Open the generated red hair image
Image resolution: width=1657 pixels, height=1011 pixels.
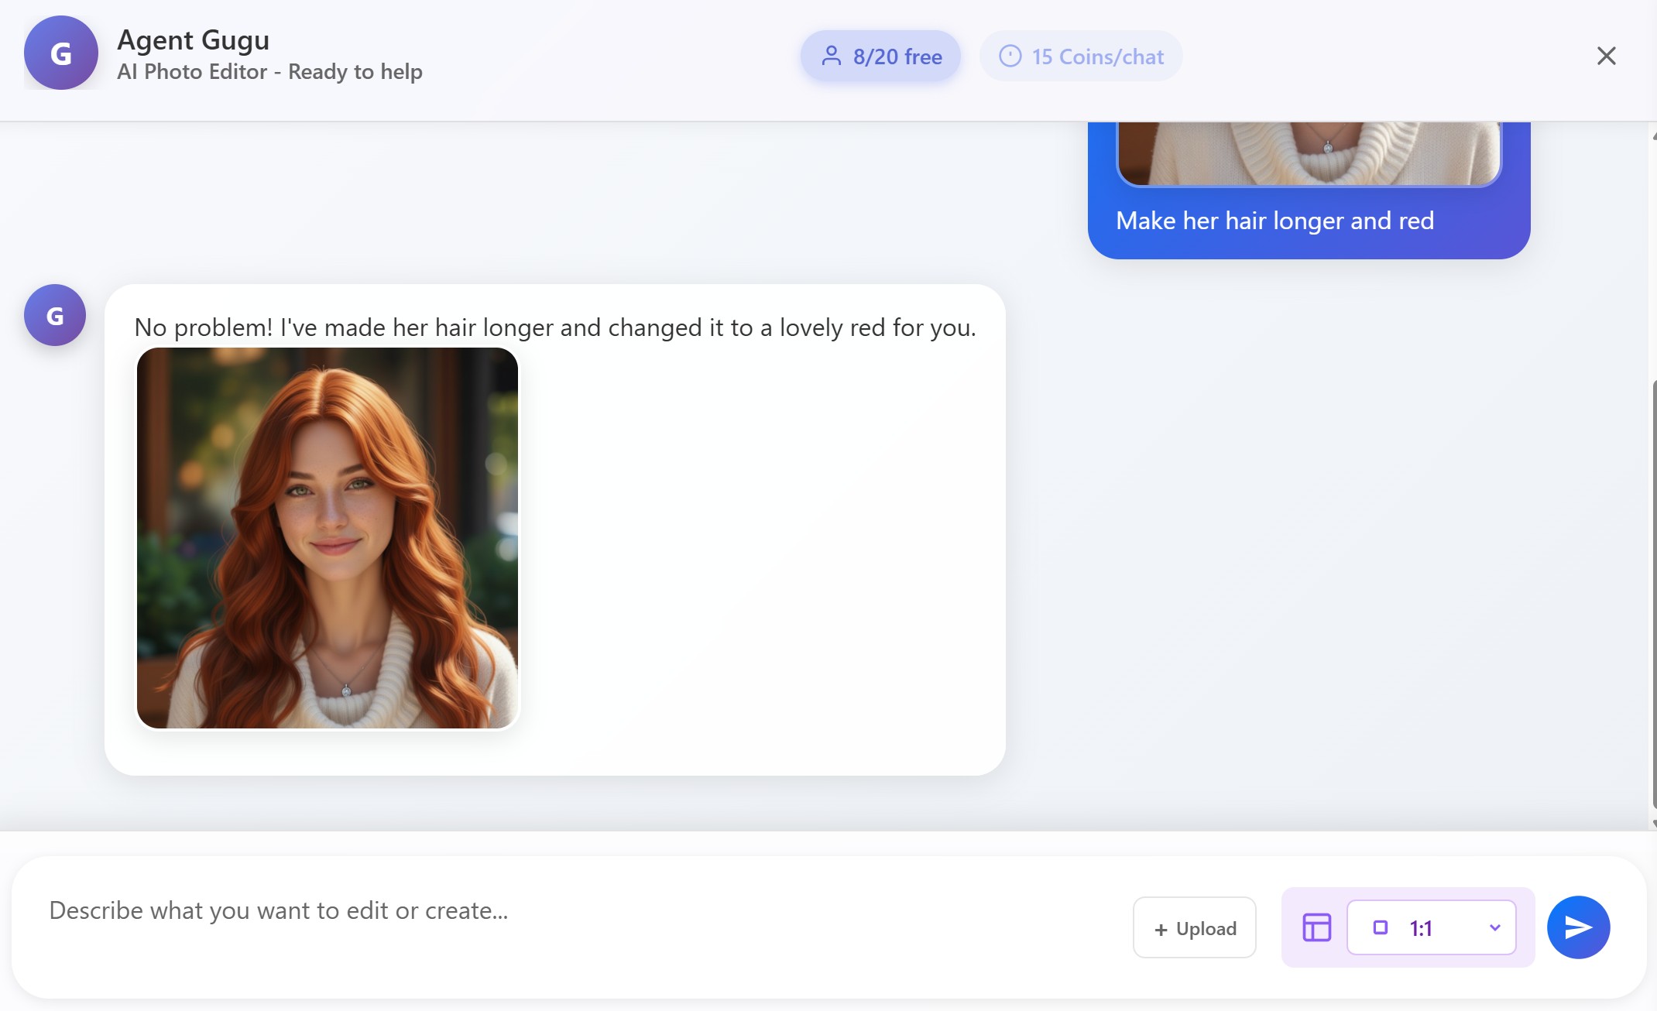click(327, 537)
